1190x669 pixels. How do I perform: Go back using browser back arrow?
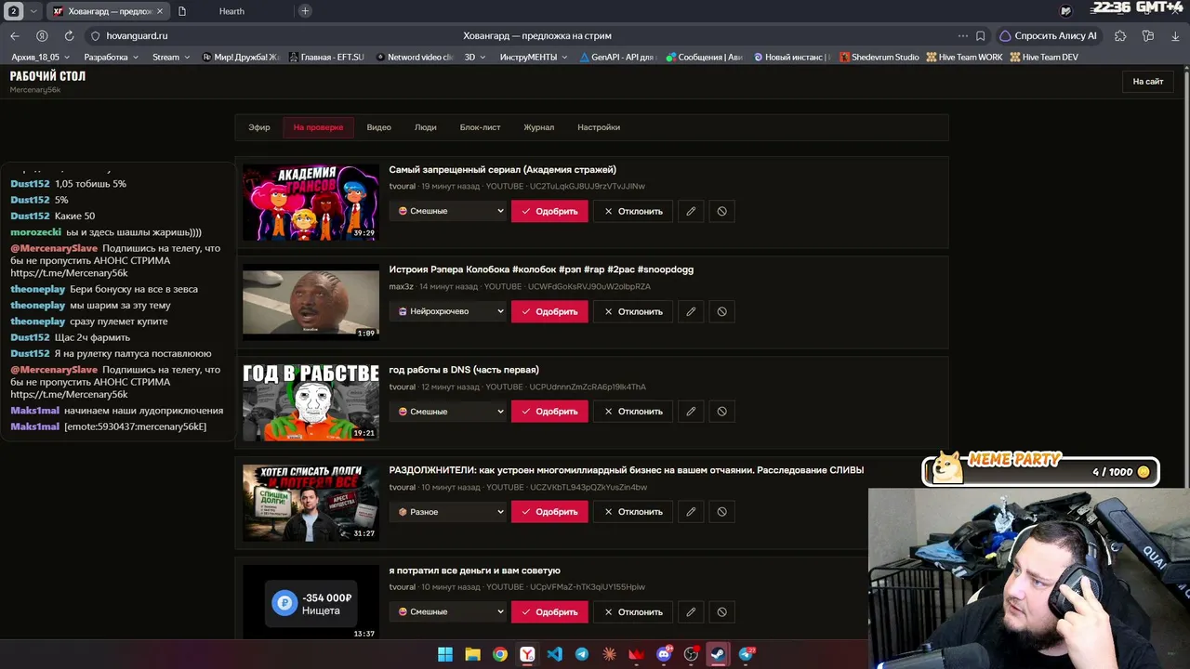(x=15, y=35)
